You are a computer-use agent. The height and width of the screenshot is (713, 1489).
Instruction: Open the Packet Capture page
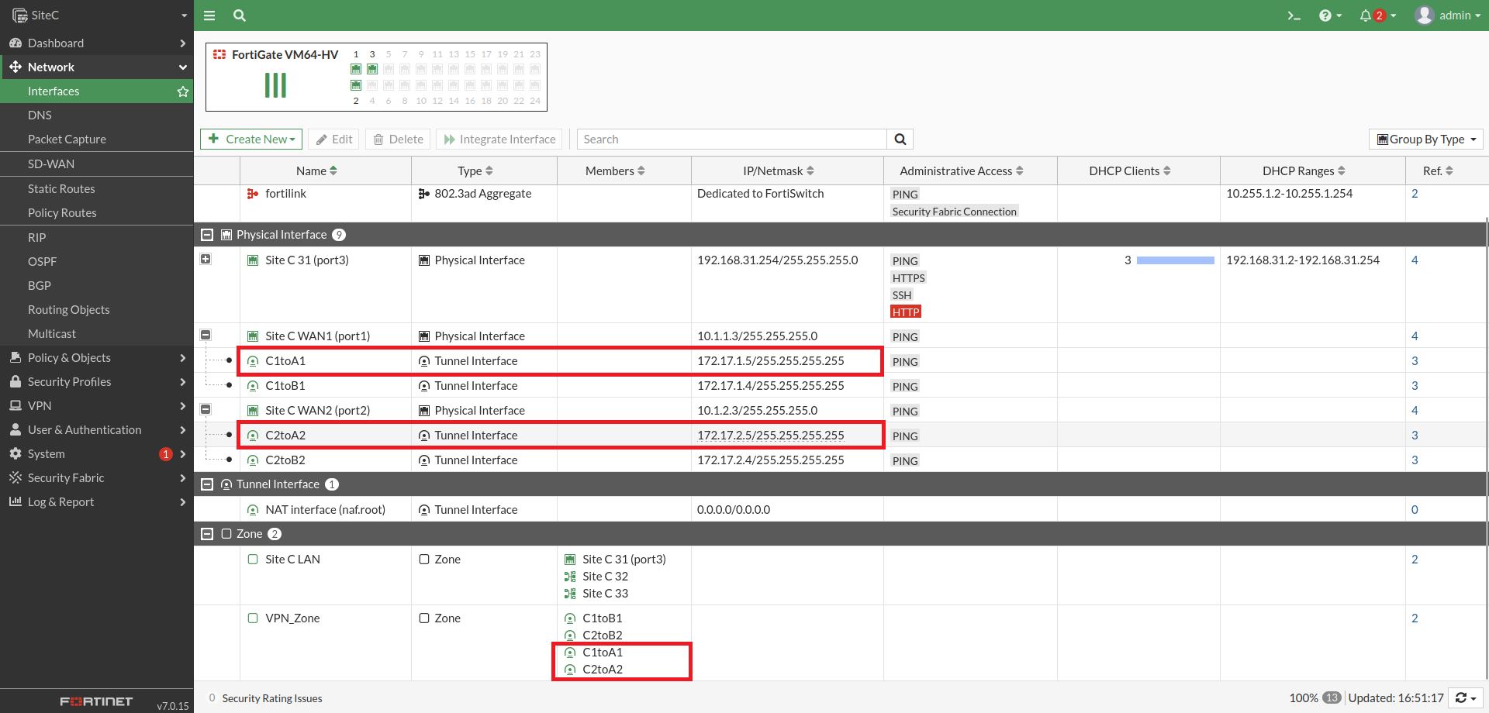[x=97, y=139]
